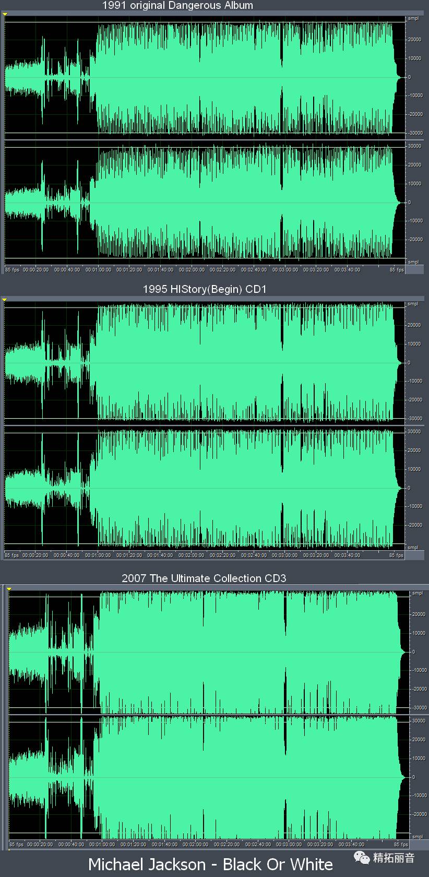The height and width of the screenshot is (877, 429).
Task: Click 00:03:00:00 on the 1991 Dangerous time ruler
Action: pyautogui.click(x=285, y=270)
